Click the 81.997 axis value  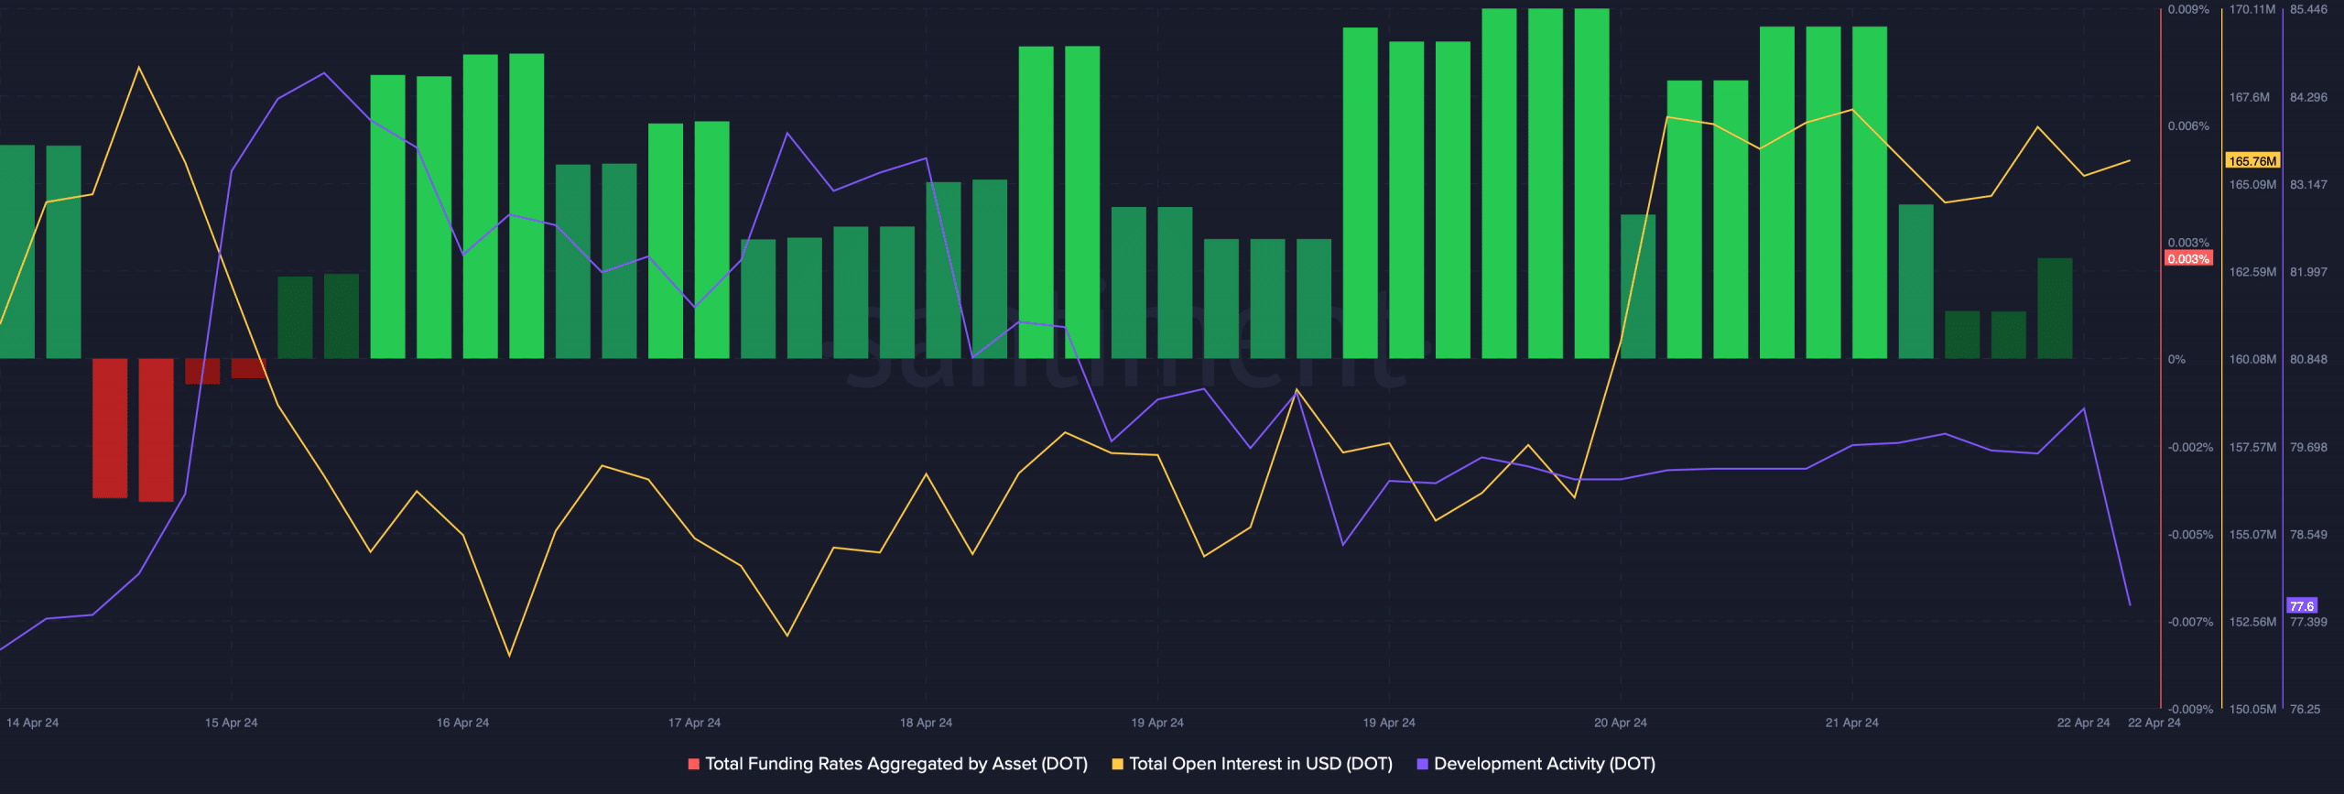point(2308,272)
